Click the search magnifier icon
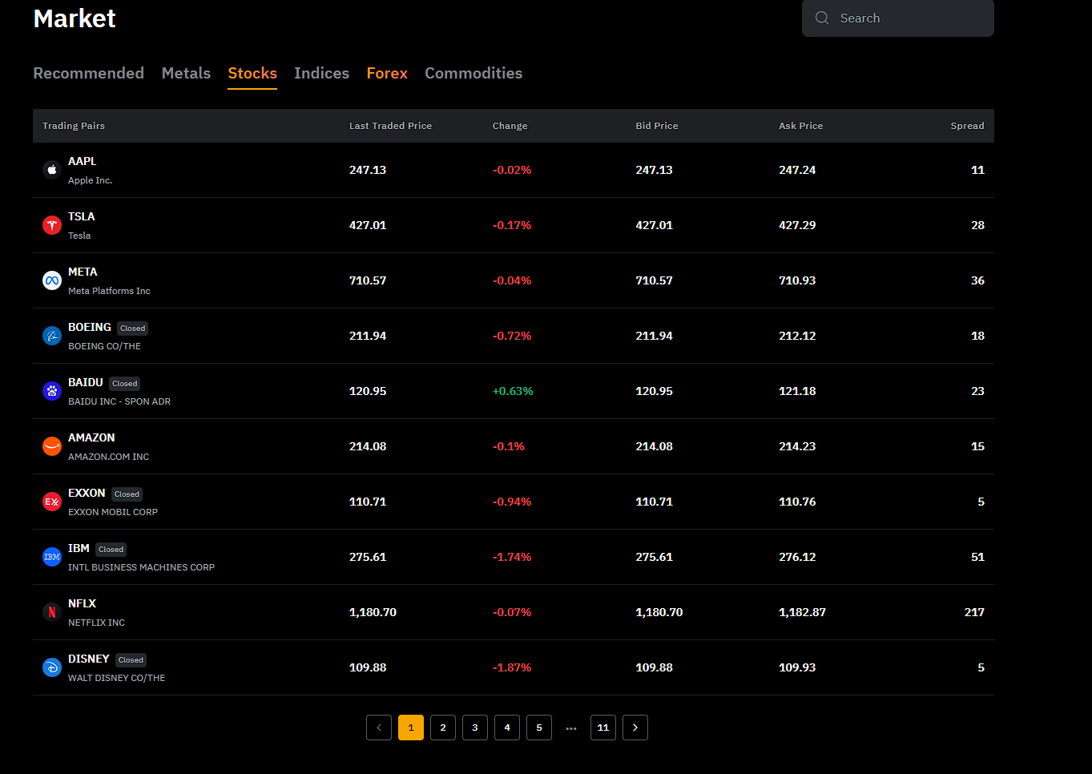Image resolution: width=1092 pixels, height=774 pixels. [821, 18]
